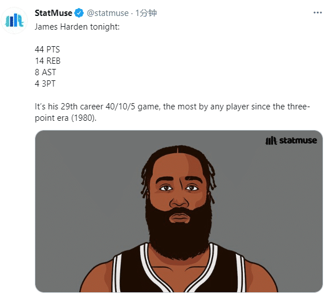This screenshot has width=326, height=294.
Task: Open the tweet's three-dot more menu
Action: click(x=317, y=13)
